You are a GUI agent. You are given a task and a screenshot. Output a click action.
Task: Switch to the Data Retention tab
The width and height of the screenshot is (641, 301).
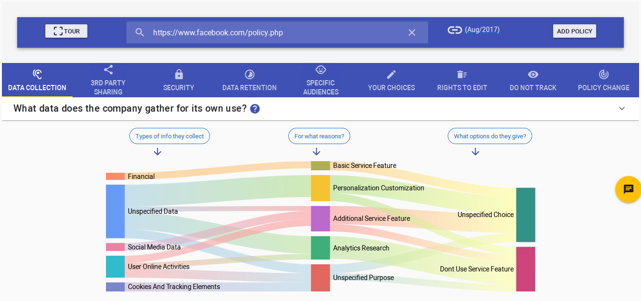(x=249, y=81)
